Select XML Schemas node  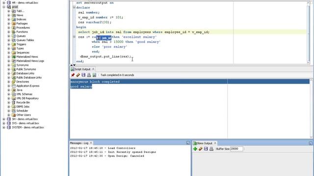[24, 94]
